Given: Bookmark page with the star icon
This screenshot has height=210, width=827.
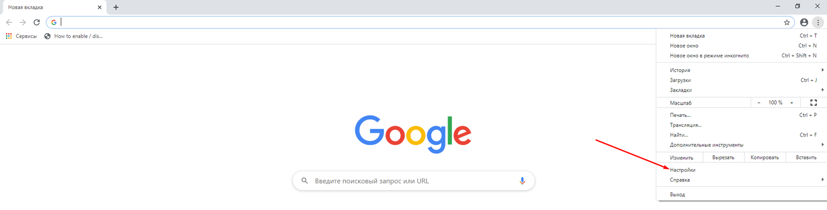Looking at the screenshot, I should pos(787,22).
